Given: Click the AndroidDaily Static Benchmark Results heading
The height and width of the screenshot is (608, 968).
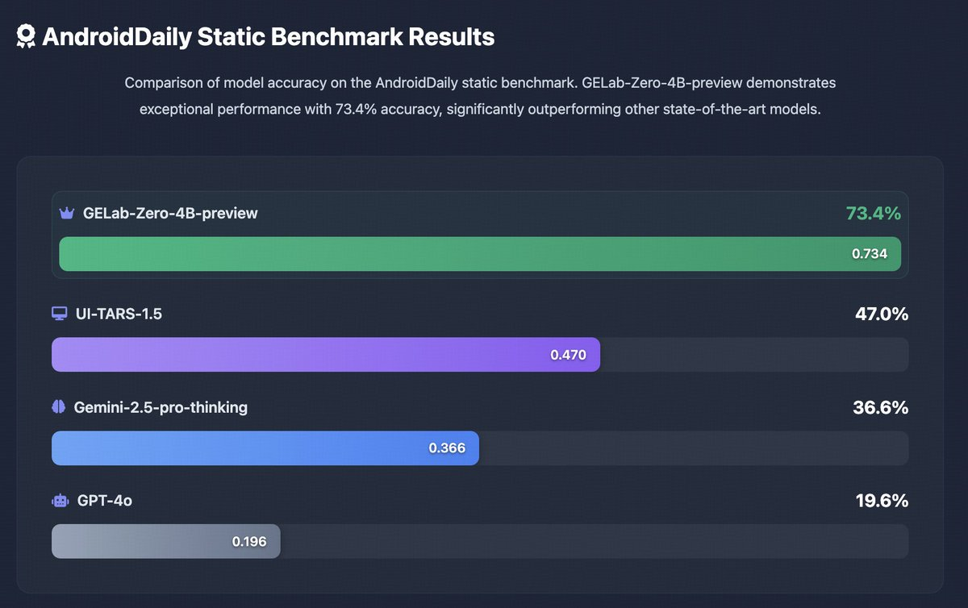Looking at the screenshot, I should [268, 36].
